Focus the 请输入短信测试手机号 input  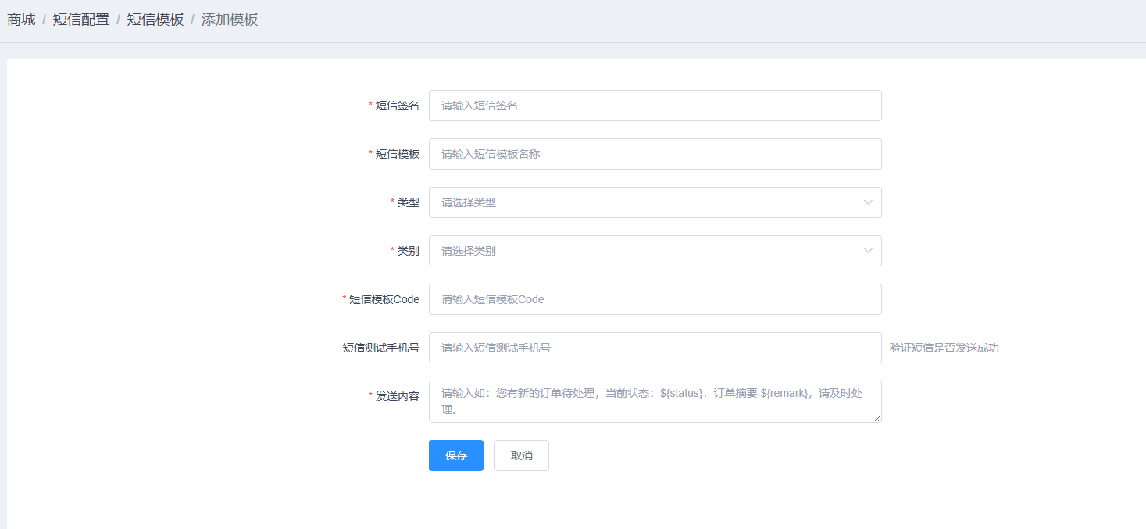coord(655,348)
